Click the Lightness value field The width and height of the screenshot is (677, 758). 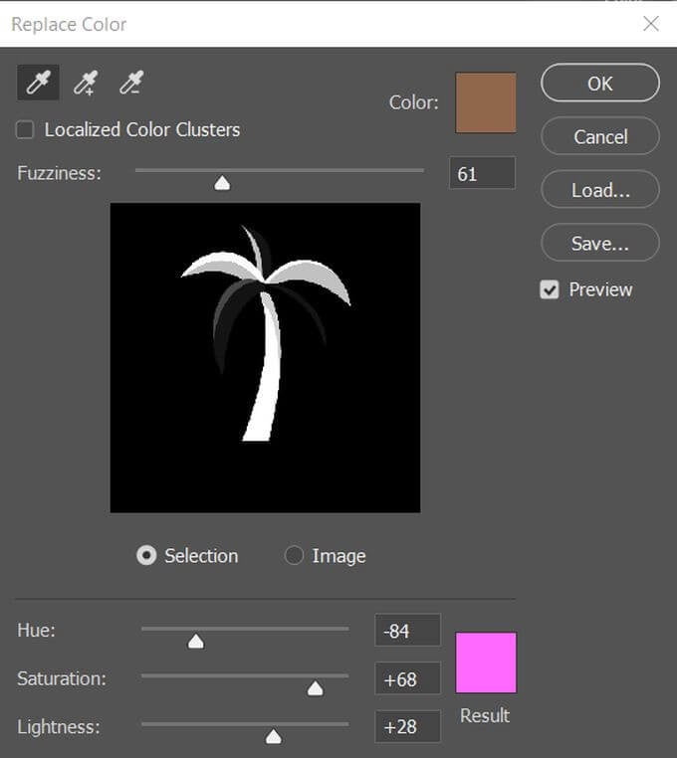click(407, 726)
